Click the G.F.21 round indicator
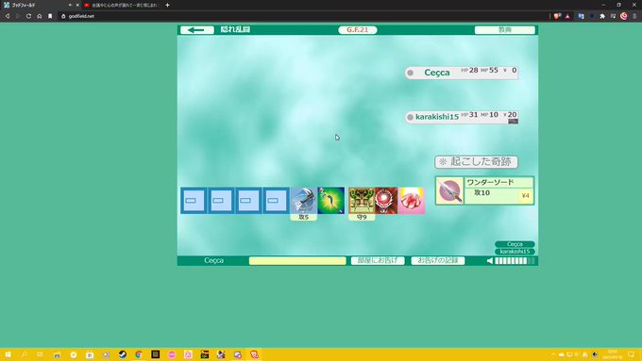Screen dimensions: 642x361 point(358,30)
